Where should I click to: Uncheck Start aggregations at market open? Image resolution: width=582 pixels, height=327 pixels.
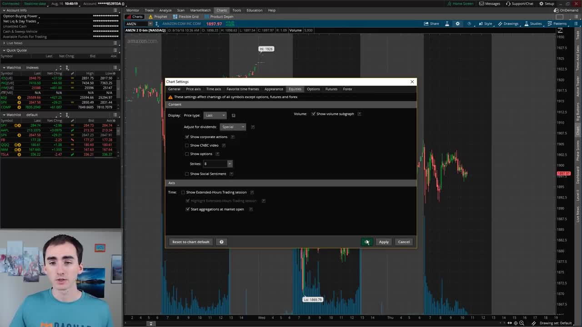188,209
